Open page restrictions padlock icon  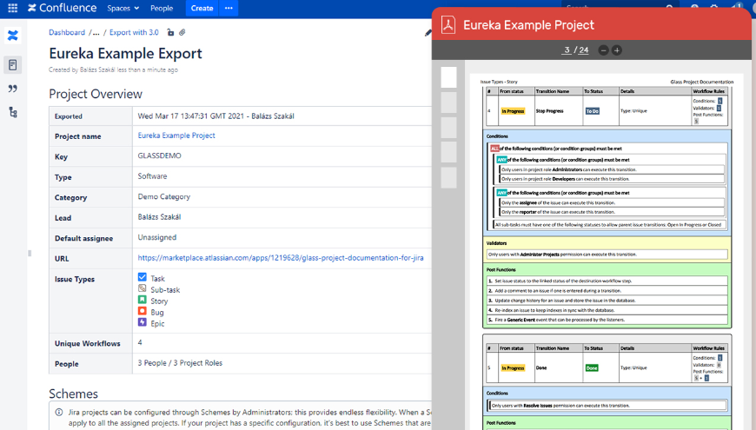[170, 32]
